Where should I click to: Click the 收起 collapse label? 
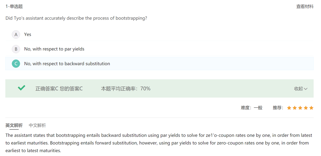(299, 89)
